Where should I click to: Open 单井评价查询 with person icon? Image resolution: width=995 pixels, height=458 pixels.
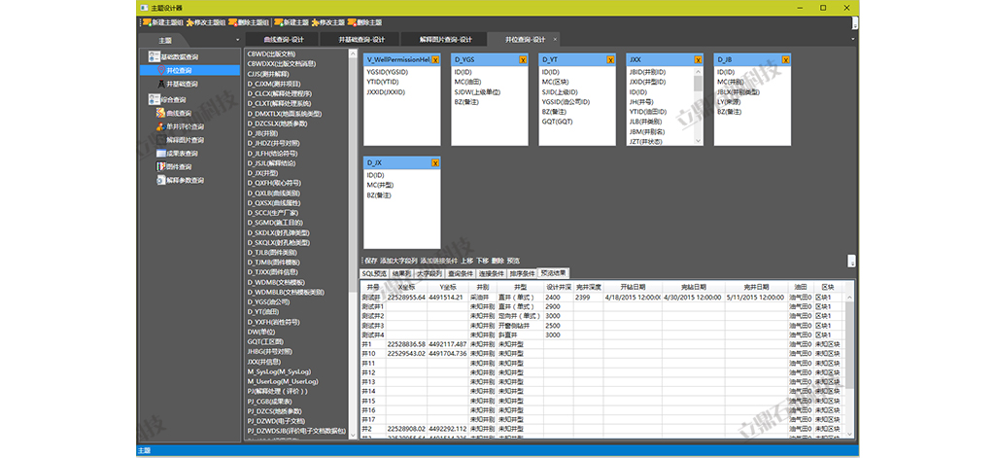coord(180,126)
